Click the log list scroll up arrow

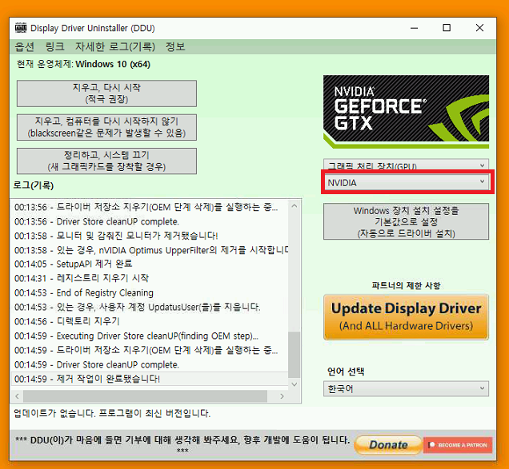(x=294, y=206)
